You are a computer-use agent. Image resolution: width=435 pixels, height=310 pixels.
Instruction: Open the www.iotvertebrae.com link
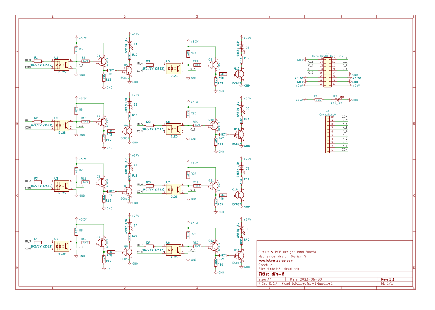pyautogui.click(x=276, y=260)
